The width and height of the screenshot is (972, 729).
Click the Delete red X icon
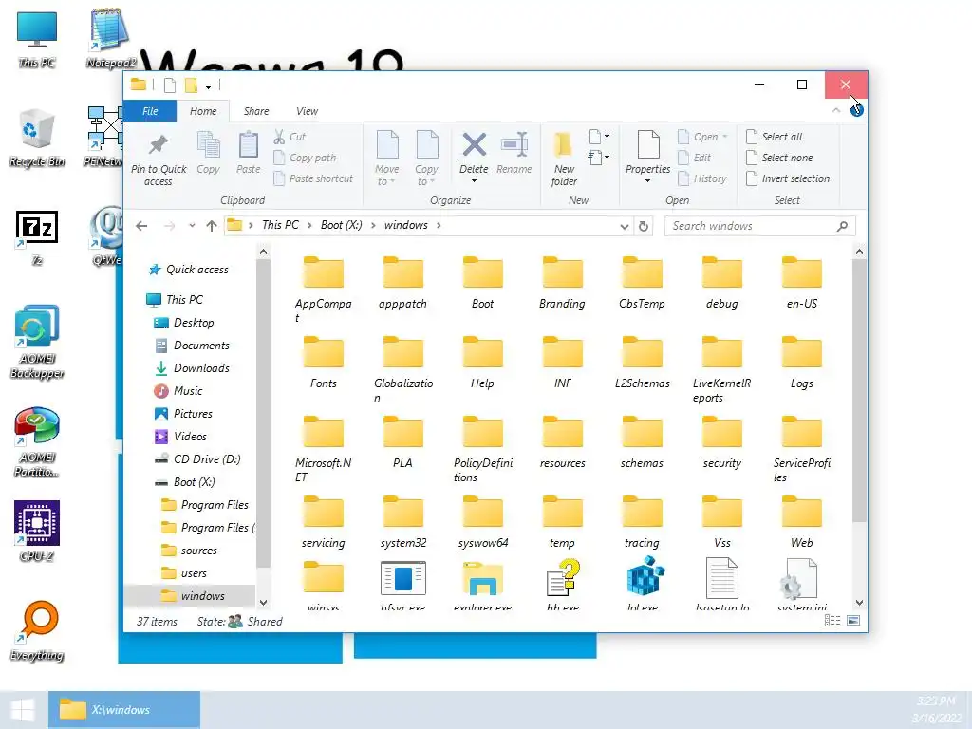click(x=474, y=145)
